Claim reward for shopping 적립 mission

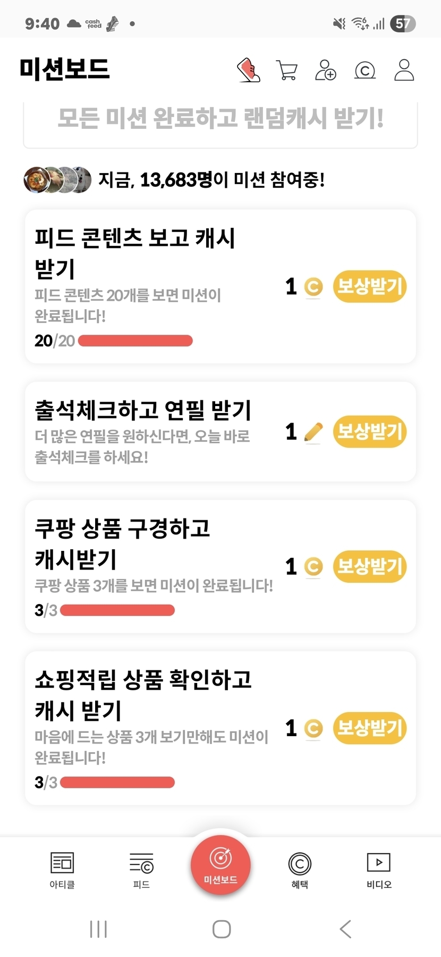coord(370,728)
